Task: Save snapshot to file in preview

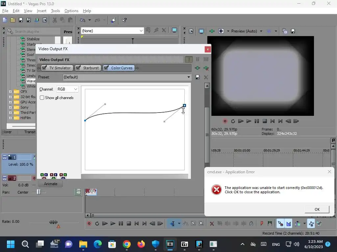Action: point(293,31)
